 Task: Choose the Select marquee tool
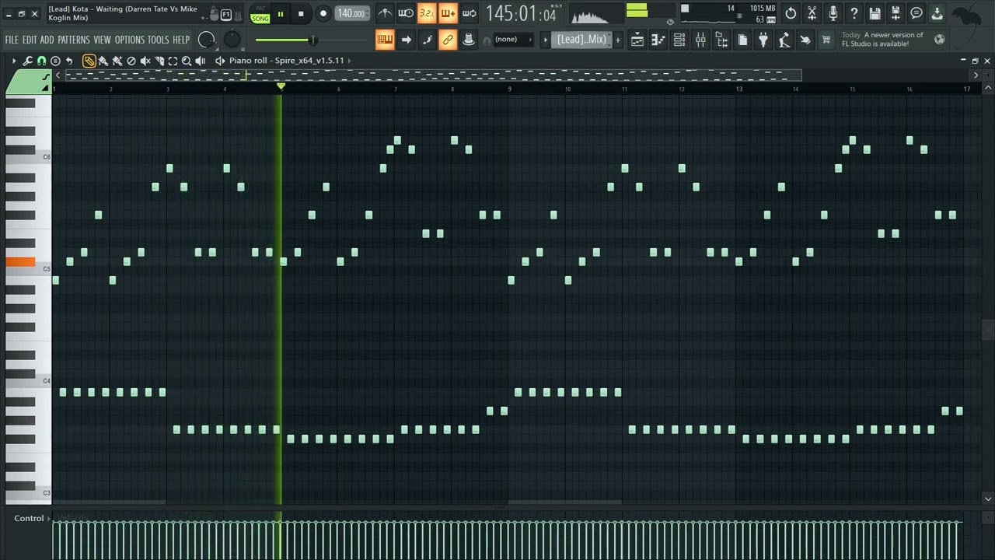[x=173, y=61]
